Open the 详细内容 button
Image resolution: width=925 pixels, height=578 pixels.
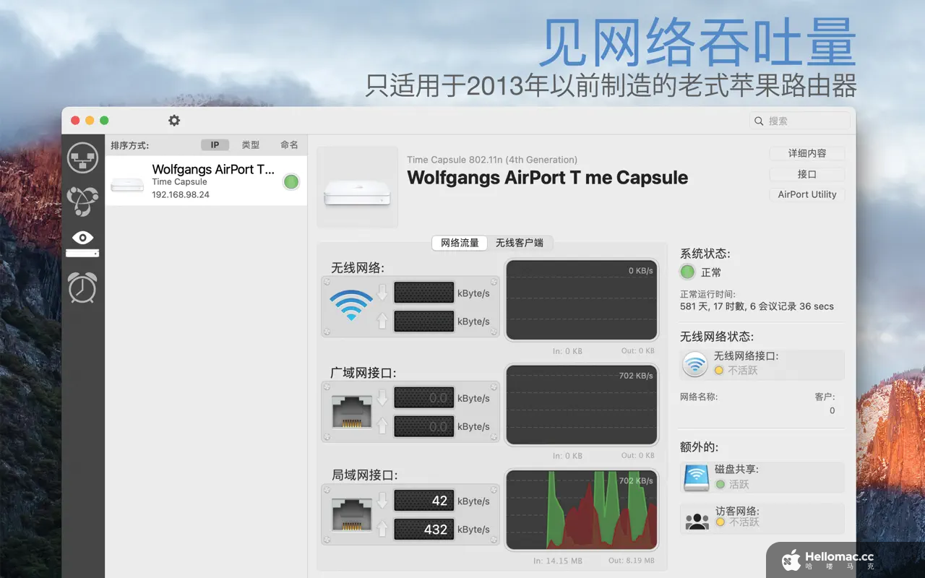coord(807,153)
